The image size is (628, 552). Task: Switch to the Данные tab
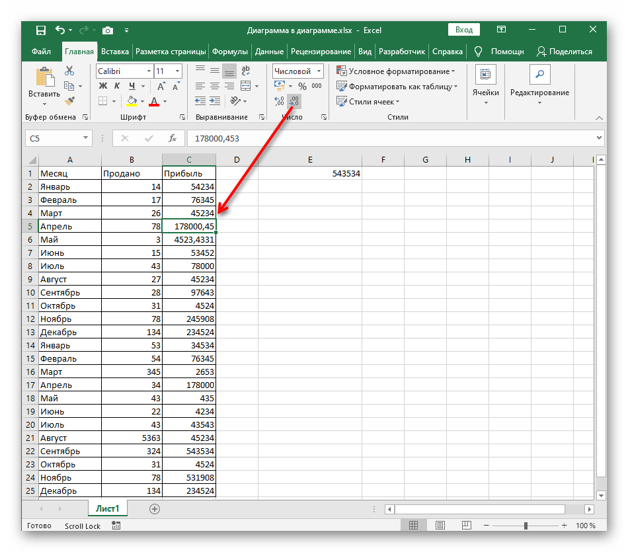click(269, 52)
